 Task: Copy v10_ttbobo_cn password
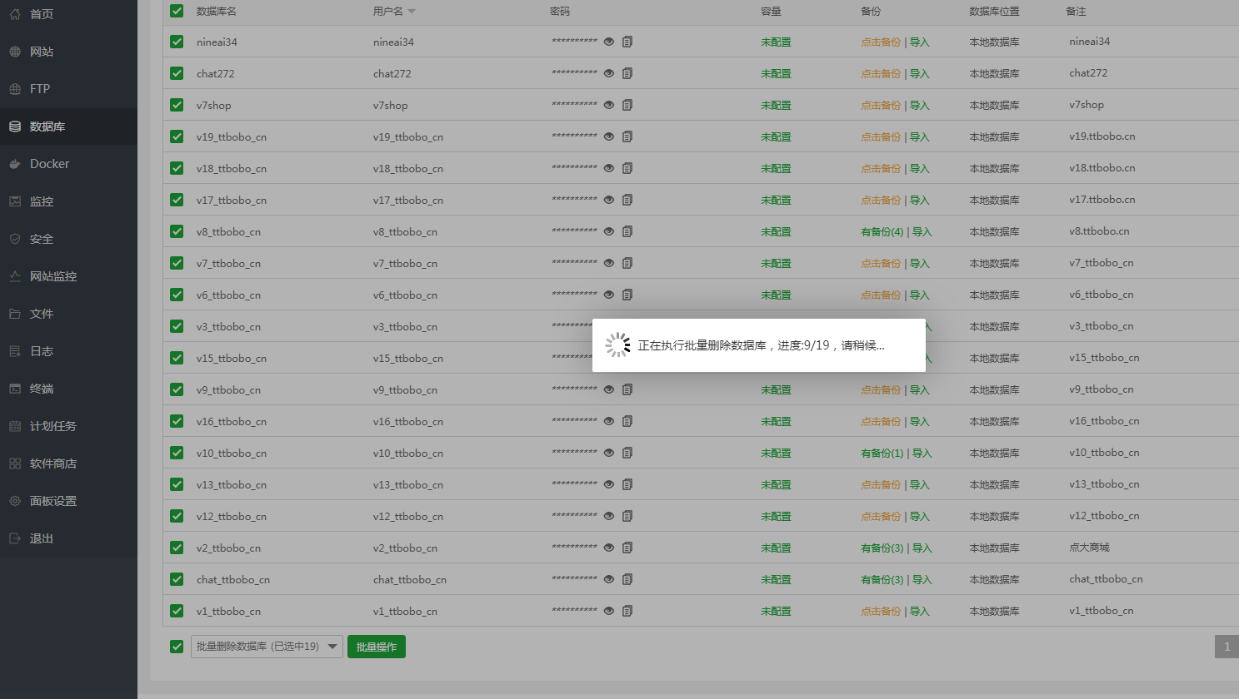click(x=627, y=453)
